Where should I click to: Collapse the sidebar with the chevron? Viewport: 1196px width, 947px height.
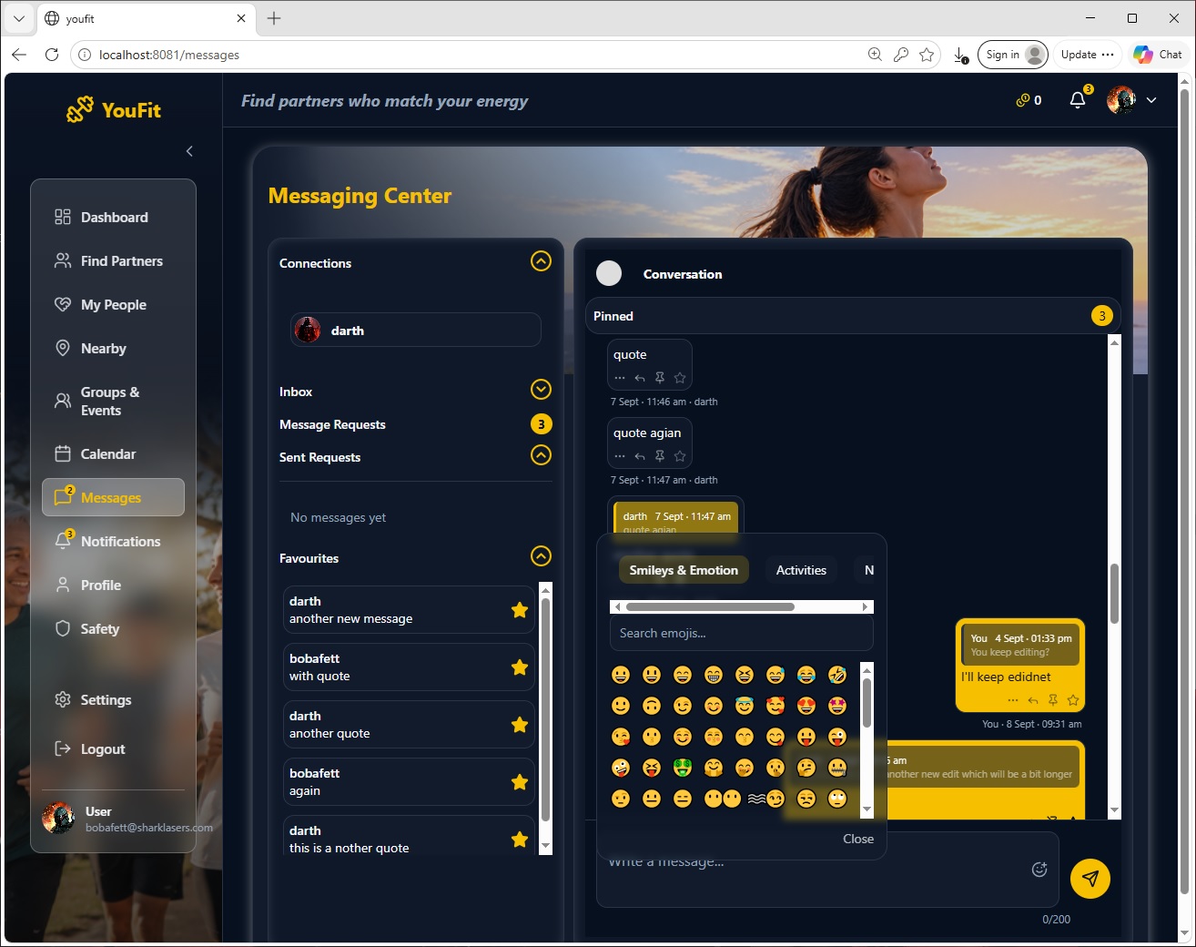point(189,151)
